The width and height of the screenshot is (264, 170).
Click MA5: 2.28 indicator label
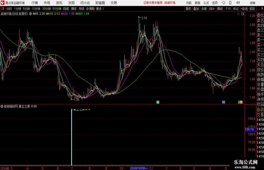coord(39,14)
